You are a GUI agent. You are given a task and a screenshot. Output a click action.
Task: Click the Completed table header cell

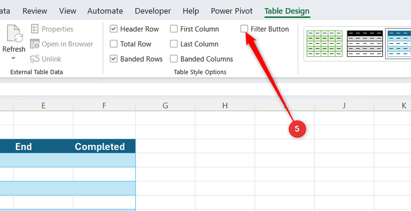click(x=104, y=146)
